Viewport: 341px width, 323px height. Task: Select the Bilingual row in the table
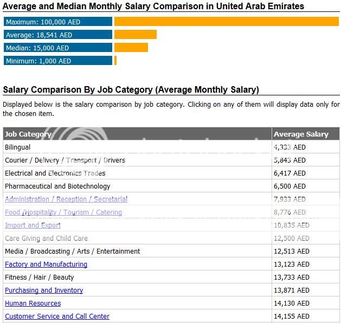(18, 147)
